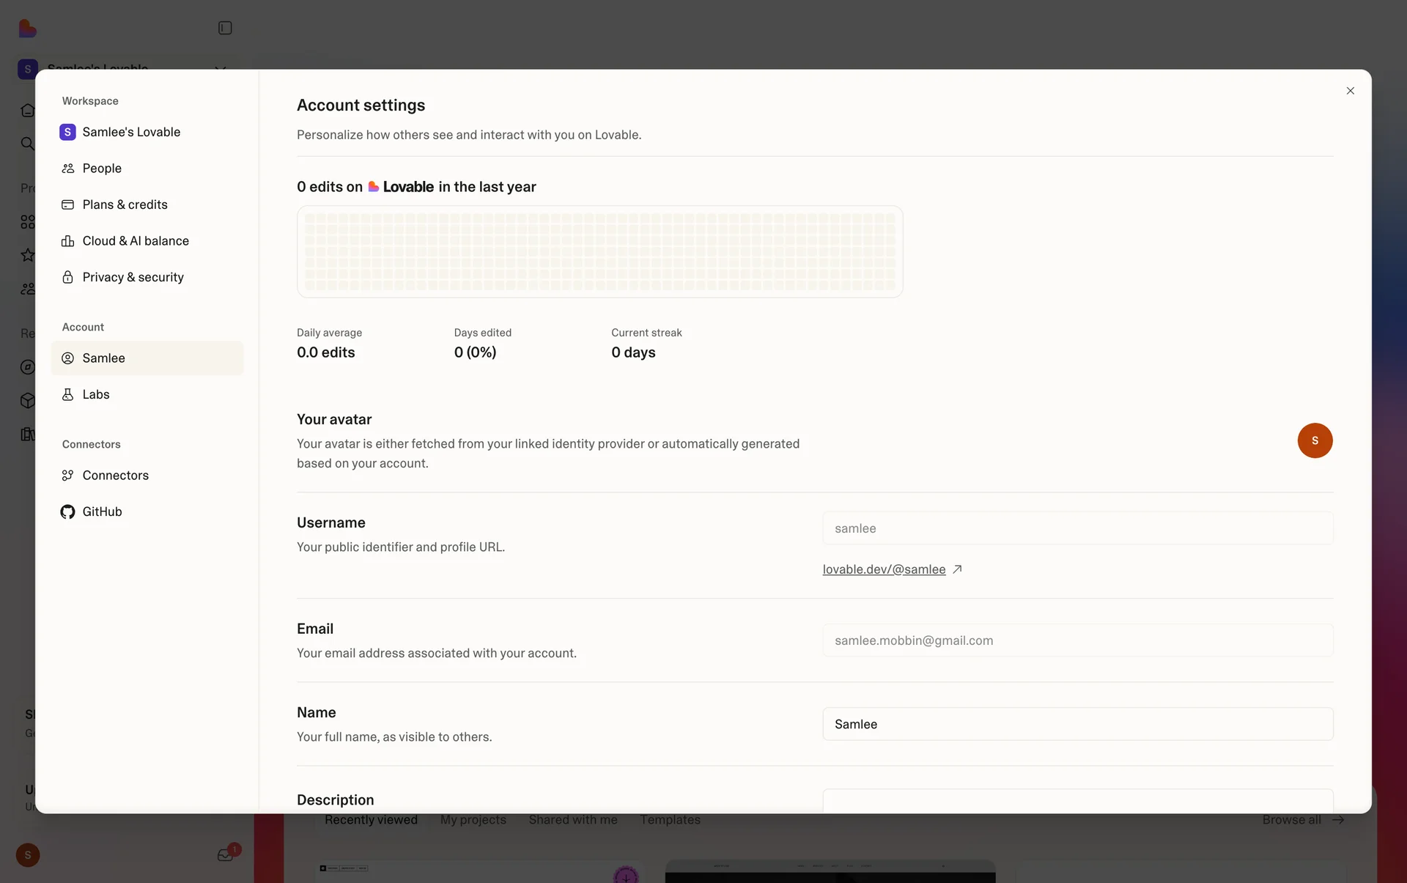Click the orange S avatar circle
The height and width of the screenshot is (883, 1407).
[x=1315, y=440]
